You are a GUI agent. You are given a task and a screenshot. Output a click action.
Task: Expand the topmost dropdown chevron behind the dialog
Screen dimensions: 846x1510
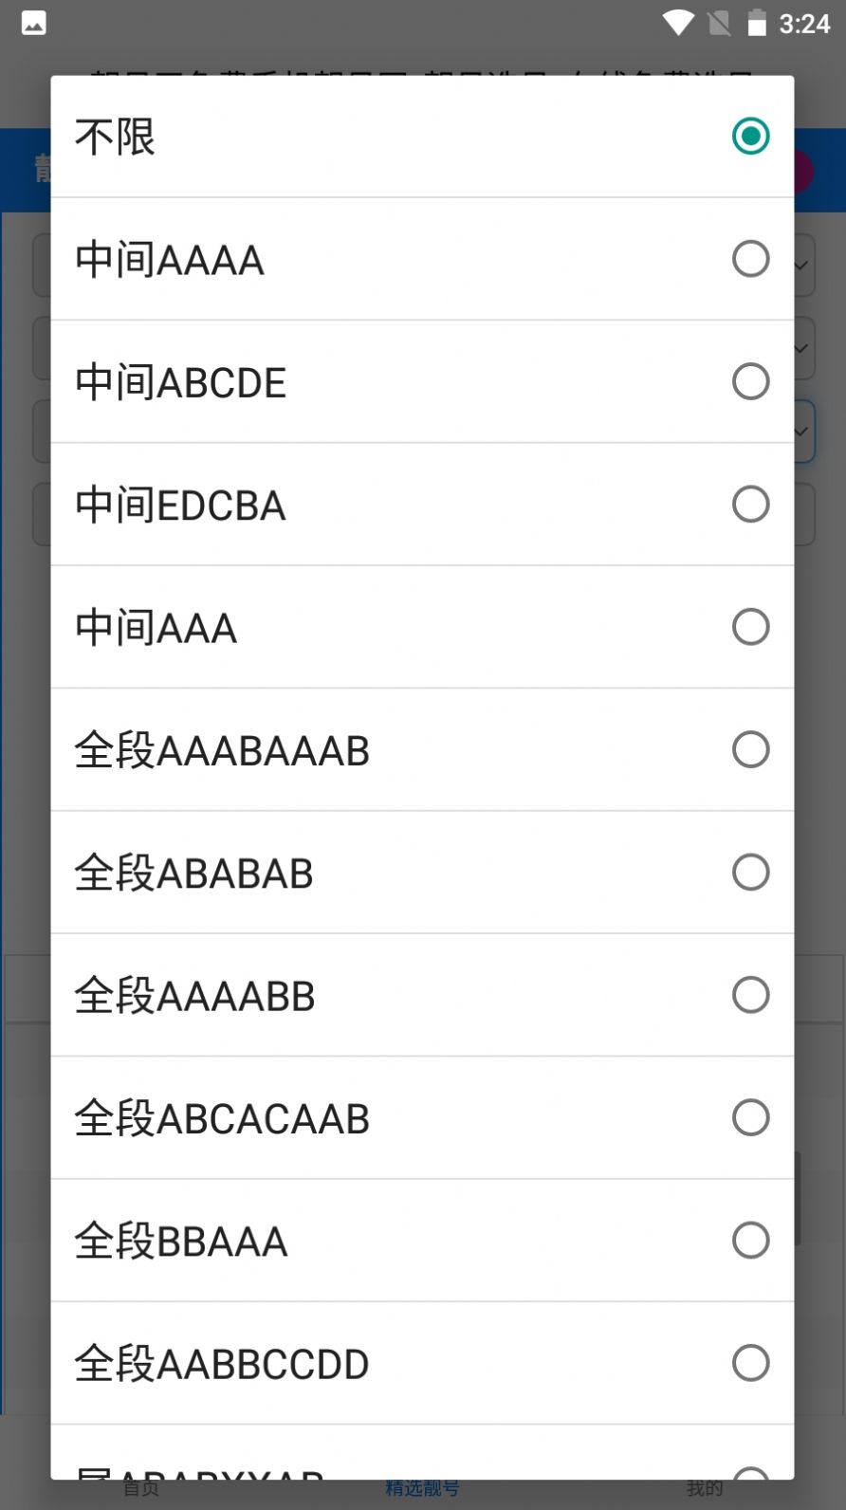801,267
